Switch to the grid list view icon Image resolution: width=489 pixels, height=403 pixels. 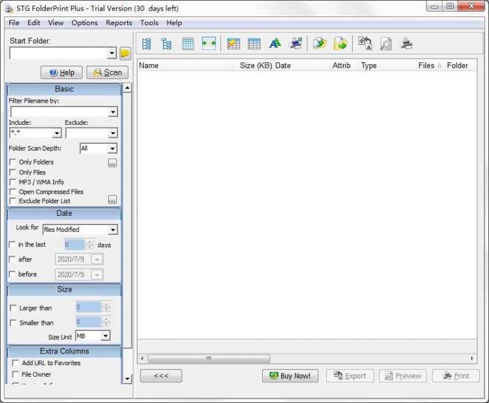pos(188,43)
